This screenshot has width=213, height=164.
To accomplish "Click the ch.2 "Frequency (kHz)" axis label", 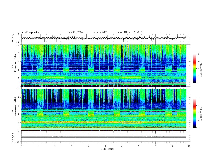I will (15, 107).
